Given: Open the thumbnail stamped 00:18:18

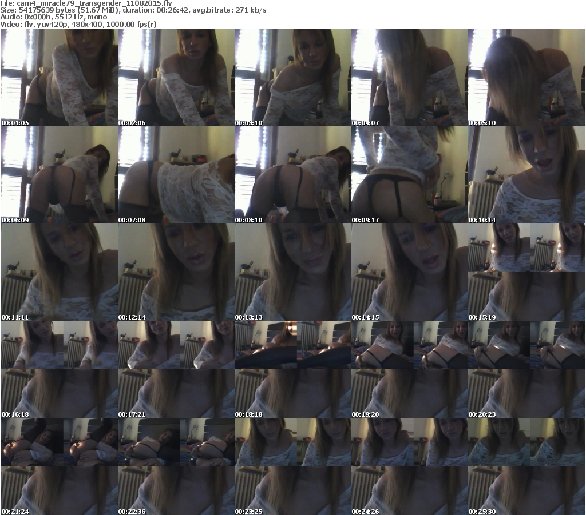Looking at the screenshot, I should [x=293, y=369].
